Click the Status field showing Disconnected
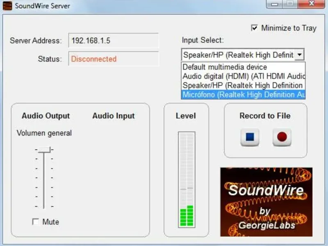 tap(114, 59)
